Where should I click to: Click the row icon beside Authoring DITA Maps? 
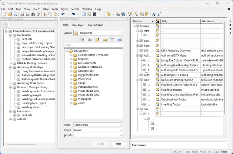coord(157,56)
